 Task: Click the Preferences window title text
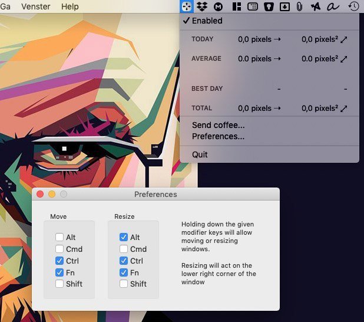[155, 195]
